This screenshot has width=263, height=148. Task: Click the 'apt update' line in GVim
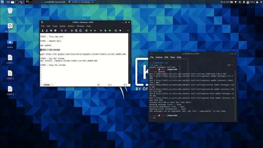click(46, 45)
